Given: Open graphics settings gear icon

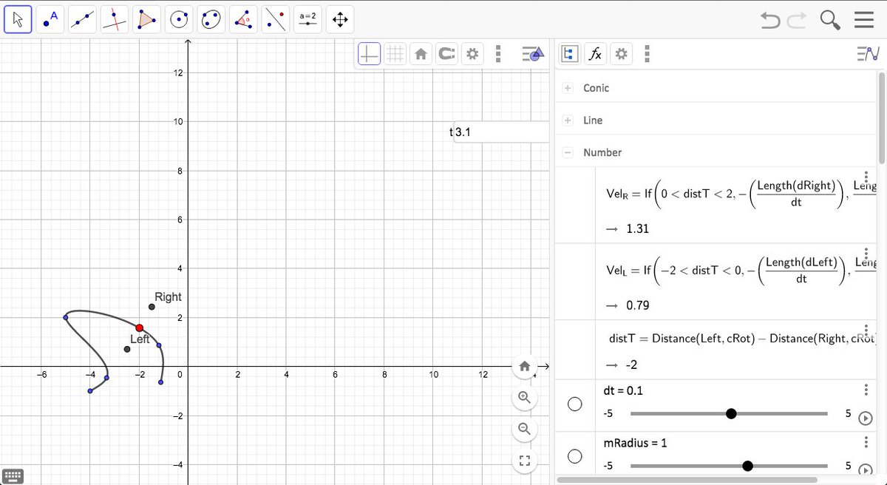Looking at the screenshot, I should (x=472, y=54).
